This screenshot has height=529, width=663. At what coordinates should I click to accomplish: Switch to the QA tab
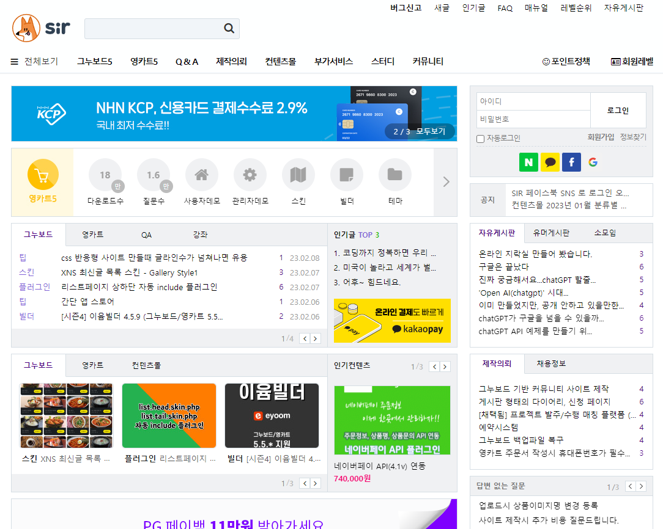(x=146, y=235)
